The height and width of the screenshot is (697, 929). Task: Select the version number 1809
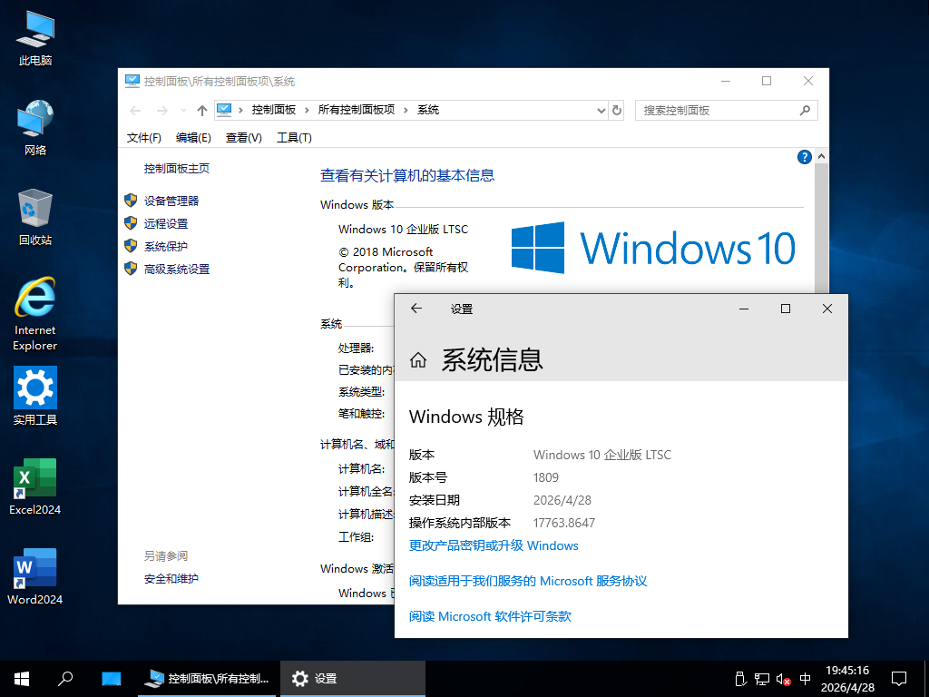pos(545,477)
